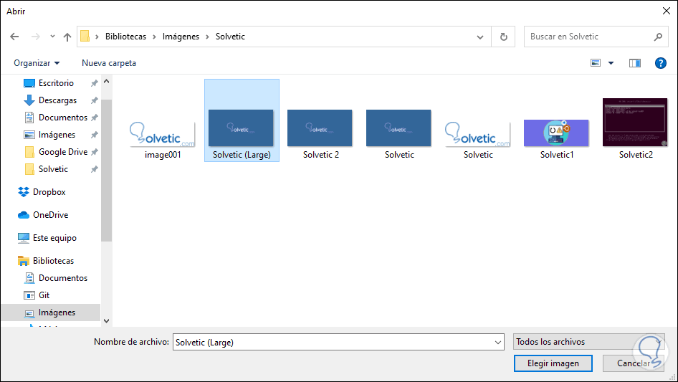Click pin icon next to Google Drive
This screenshot has width=678, height=382.
coord(95,152)
